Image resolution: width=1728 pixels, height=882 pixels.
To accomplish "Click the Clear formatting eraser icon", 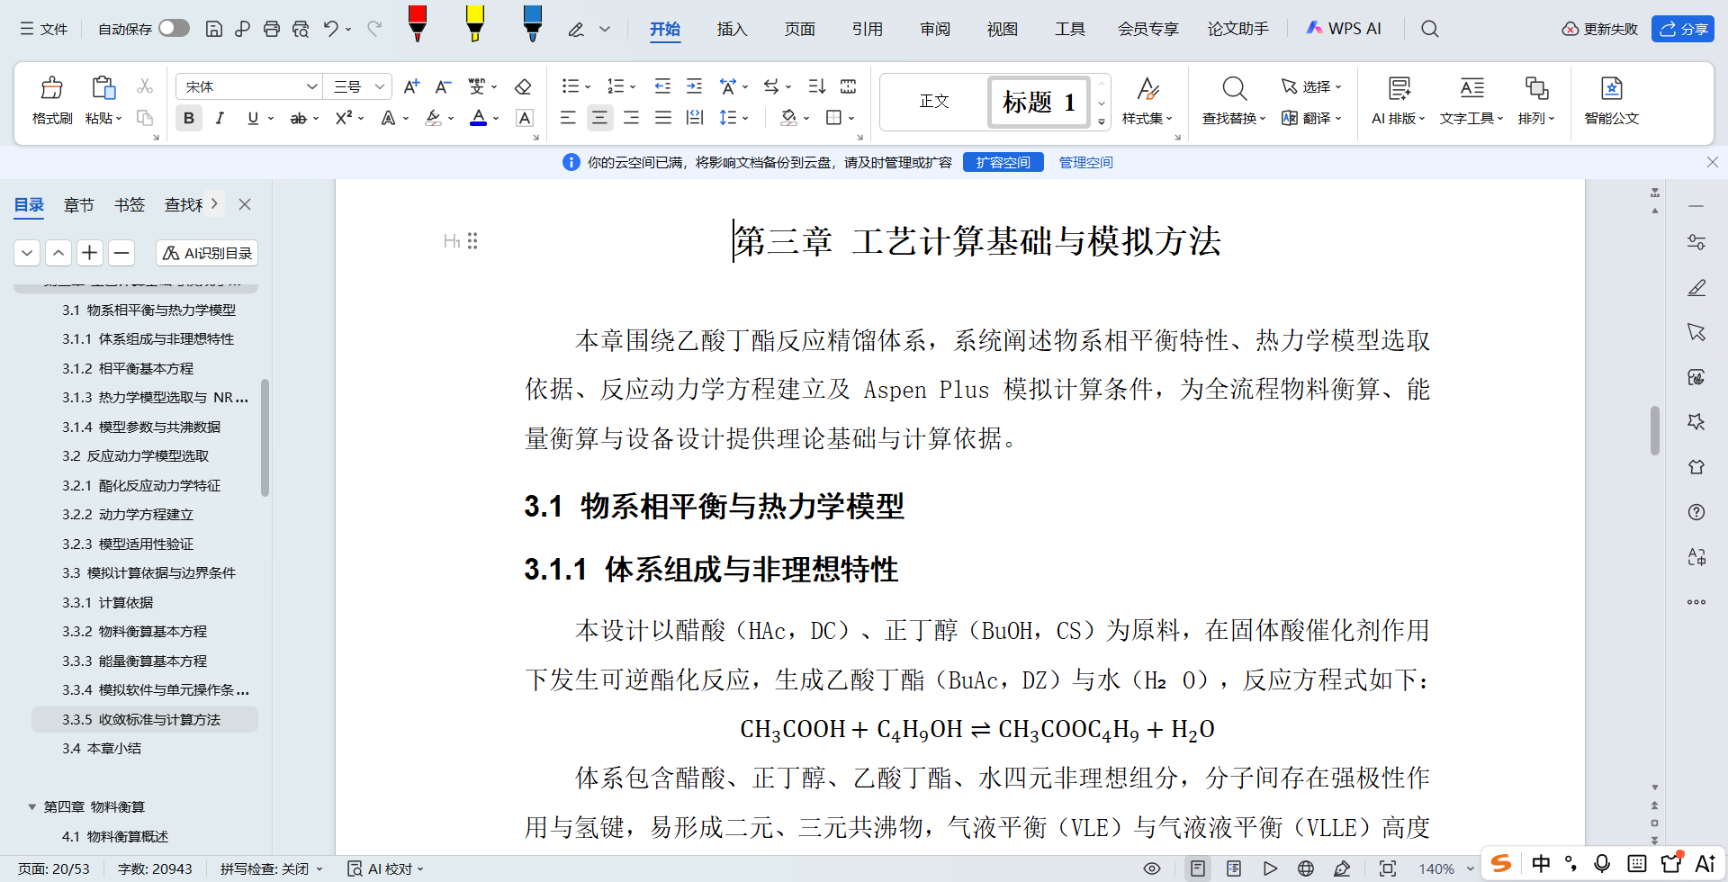I will click(x=523, y=86).
